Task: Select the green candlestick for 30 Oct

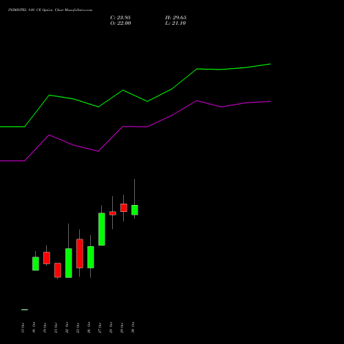Action: click(x=135, y=210)
